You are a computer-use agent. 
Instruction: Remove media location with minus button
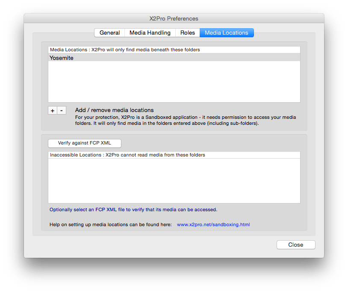[x=62, y=110]
